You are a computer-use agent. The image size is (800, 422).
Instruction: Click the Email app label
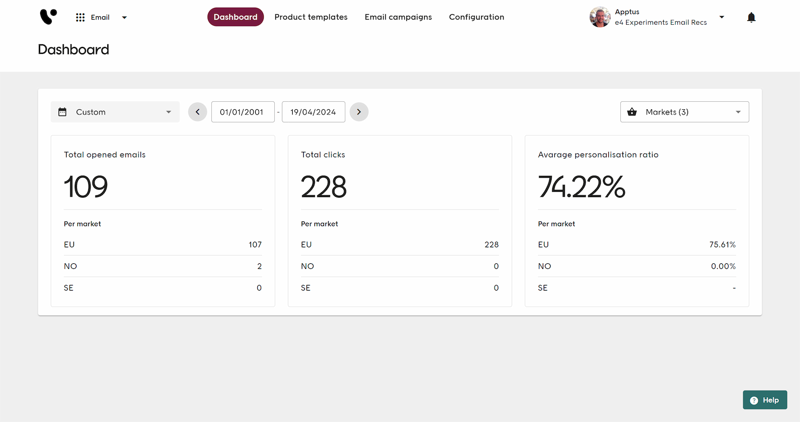100,17
